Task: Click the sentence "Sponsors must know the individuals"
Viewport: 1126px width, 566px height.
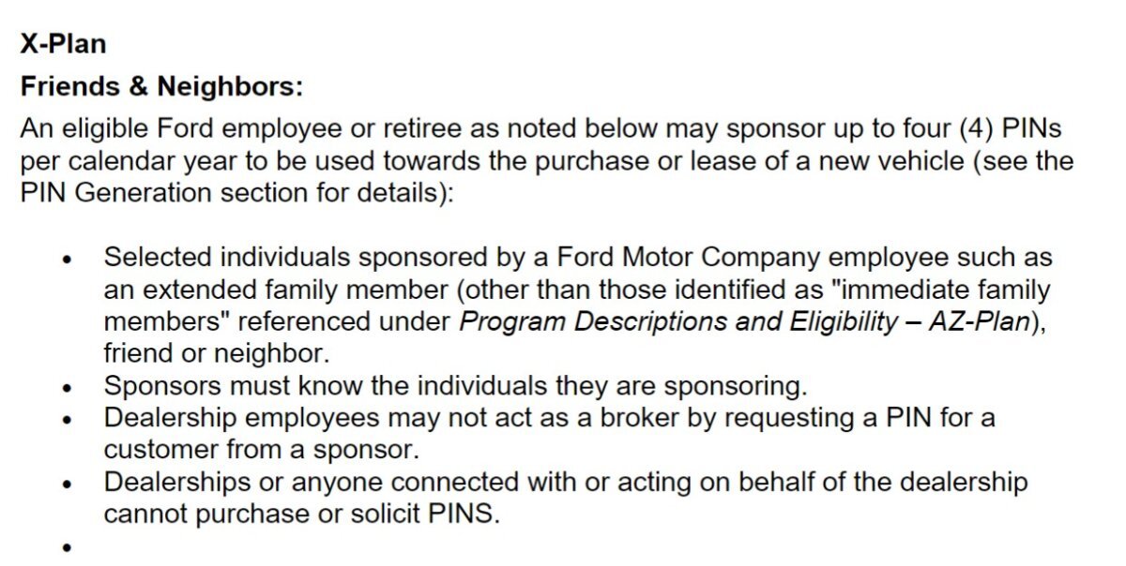Action: 454,385
